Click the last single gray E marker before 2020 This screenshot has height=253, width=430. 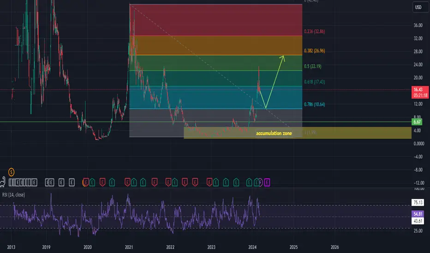point(72,183)
